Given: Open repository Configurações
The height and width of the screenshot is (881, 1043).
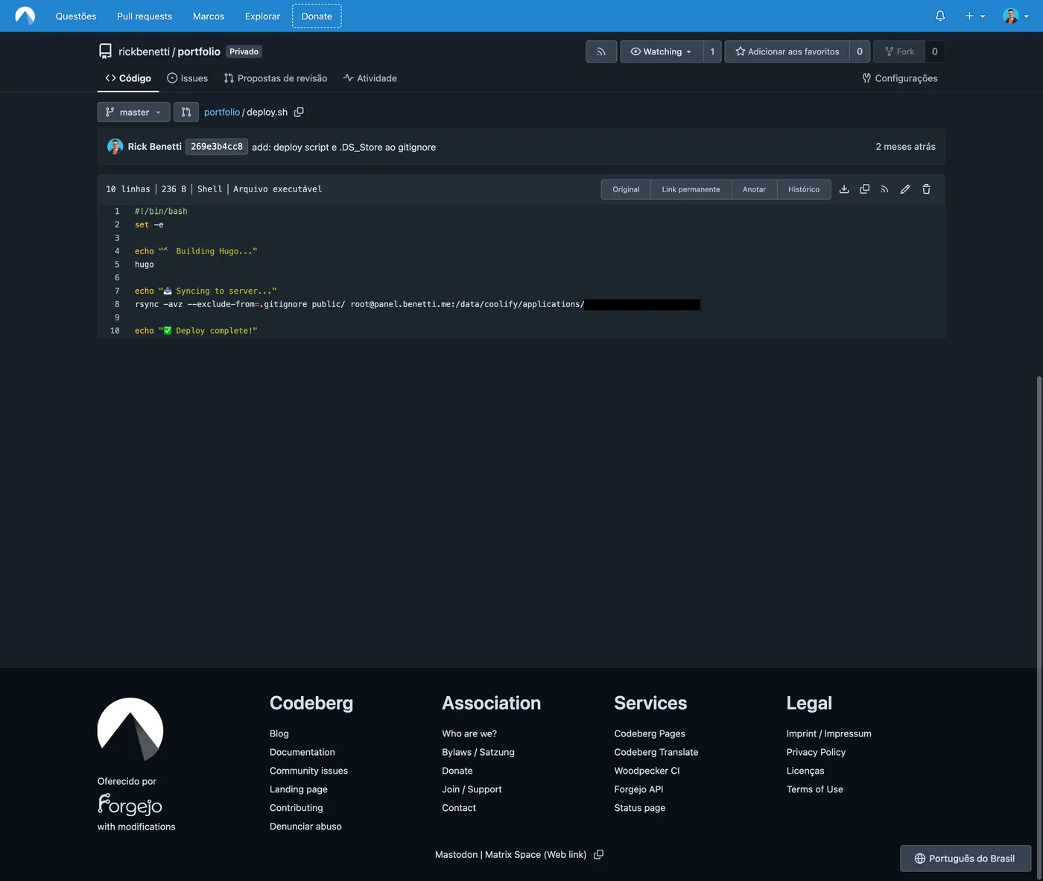Looking at the screenshot, I should coord(900,78).
